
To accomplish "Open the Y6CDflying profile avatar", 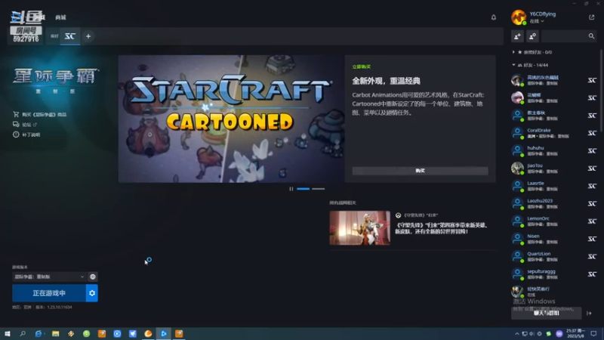I will [x=519, y=17].
